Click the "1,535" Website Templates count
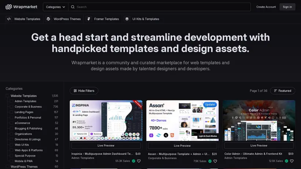The height and width of the screenshot is (169, 301). (55, 96)
